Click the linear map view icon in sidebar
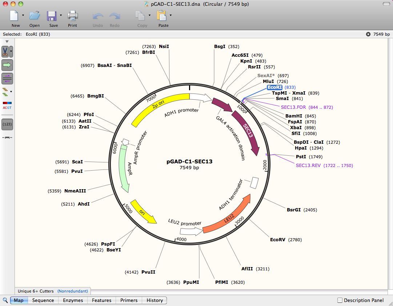 click(7, 138)
